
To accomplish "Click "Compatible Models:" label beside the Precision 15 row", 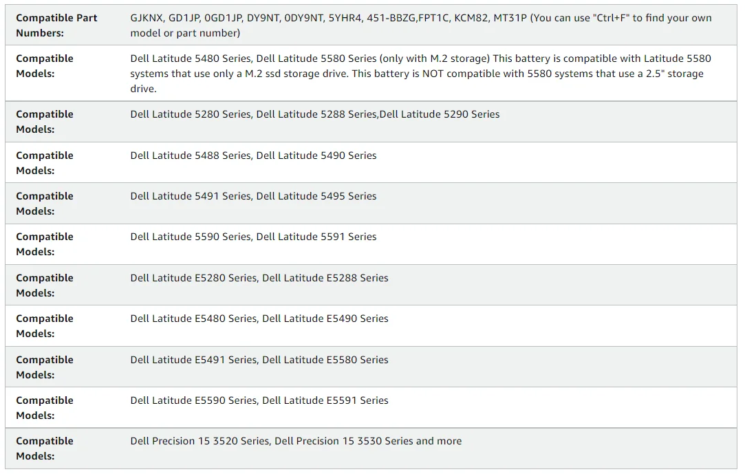I will pos(45,449).
